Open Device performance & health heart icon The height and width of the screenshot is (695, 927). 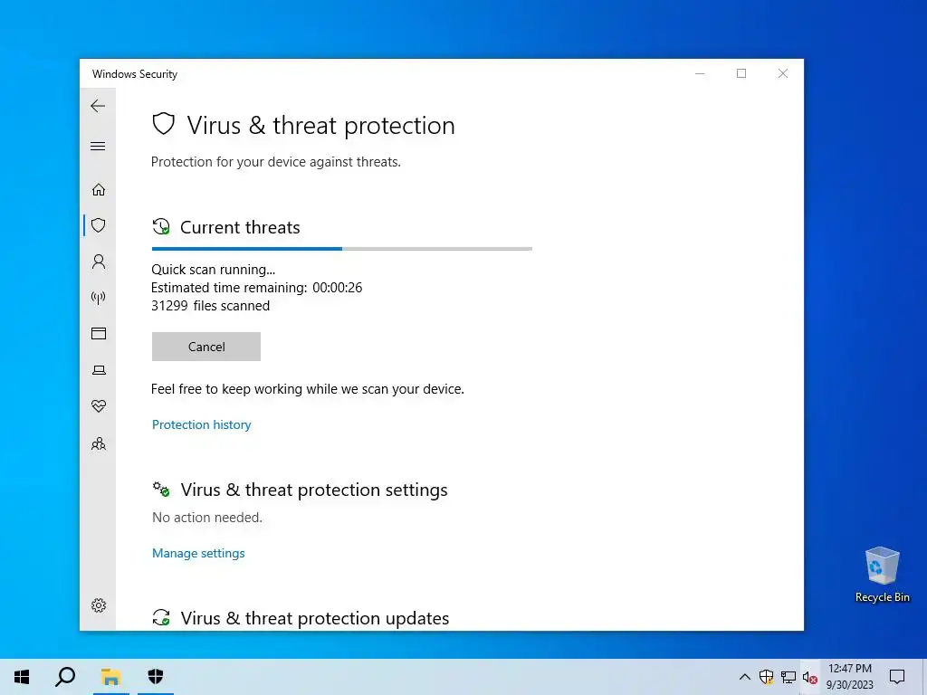98,406
